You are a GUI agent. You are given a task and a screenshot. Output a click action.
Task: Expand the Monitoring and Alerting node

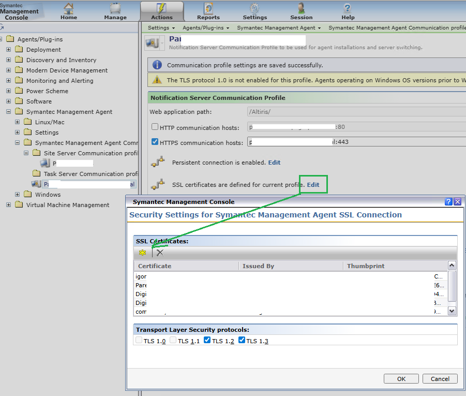pyautogui.click(x=9, y=80)
